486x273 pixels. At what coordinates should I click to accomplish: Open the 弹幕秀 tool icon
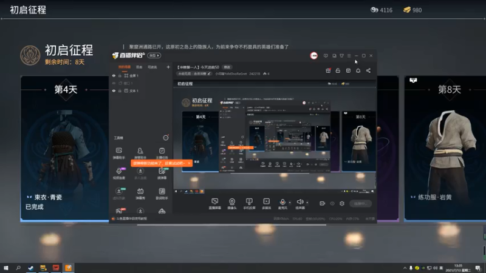point(140,193)
